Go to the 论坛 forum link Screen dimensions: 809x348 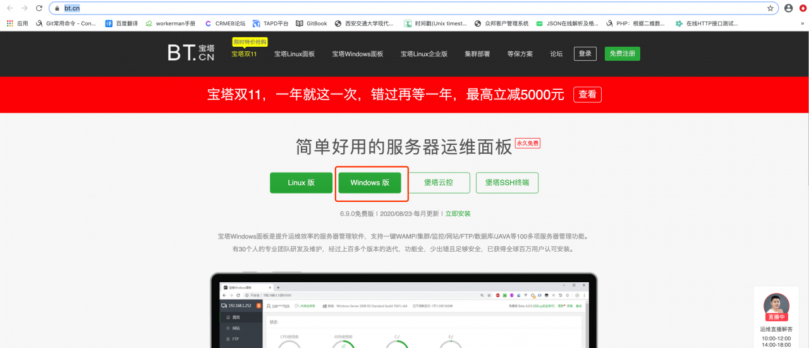pyautogui.click(x=556, y=54)
